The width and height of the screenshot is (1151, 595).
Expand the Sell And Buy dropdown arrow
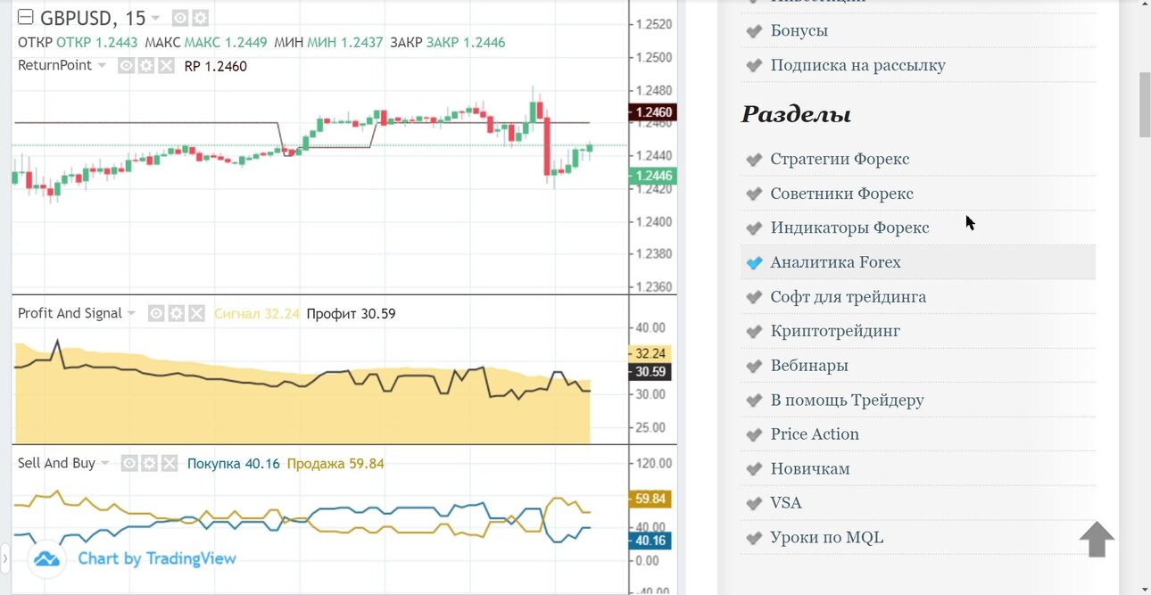pyautogui.click(x=105, y=464)
